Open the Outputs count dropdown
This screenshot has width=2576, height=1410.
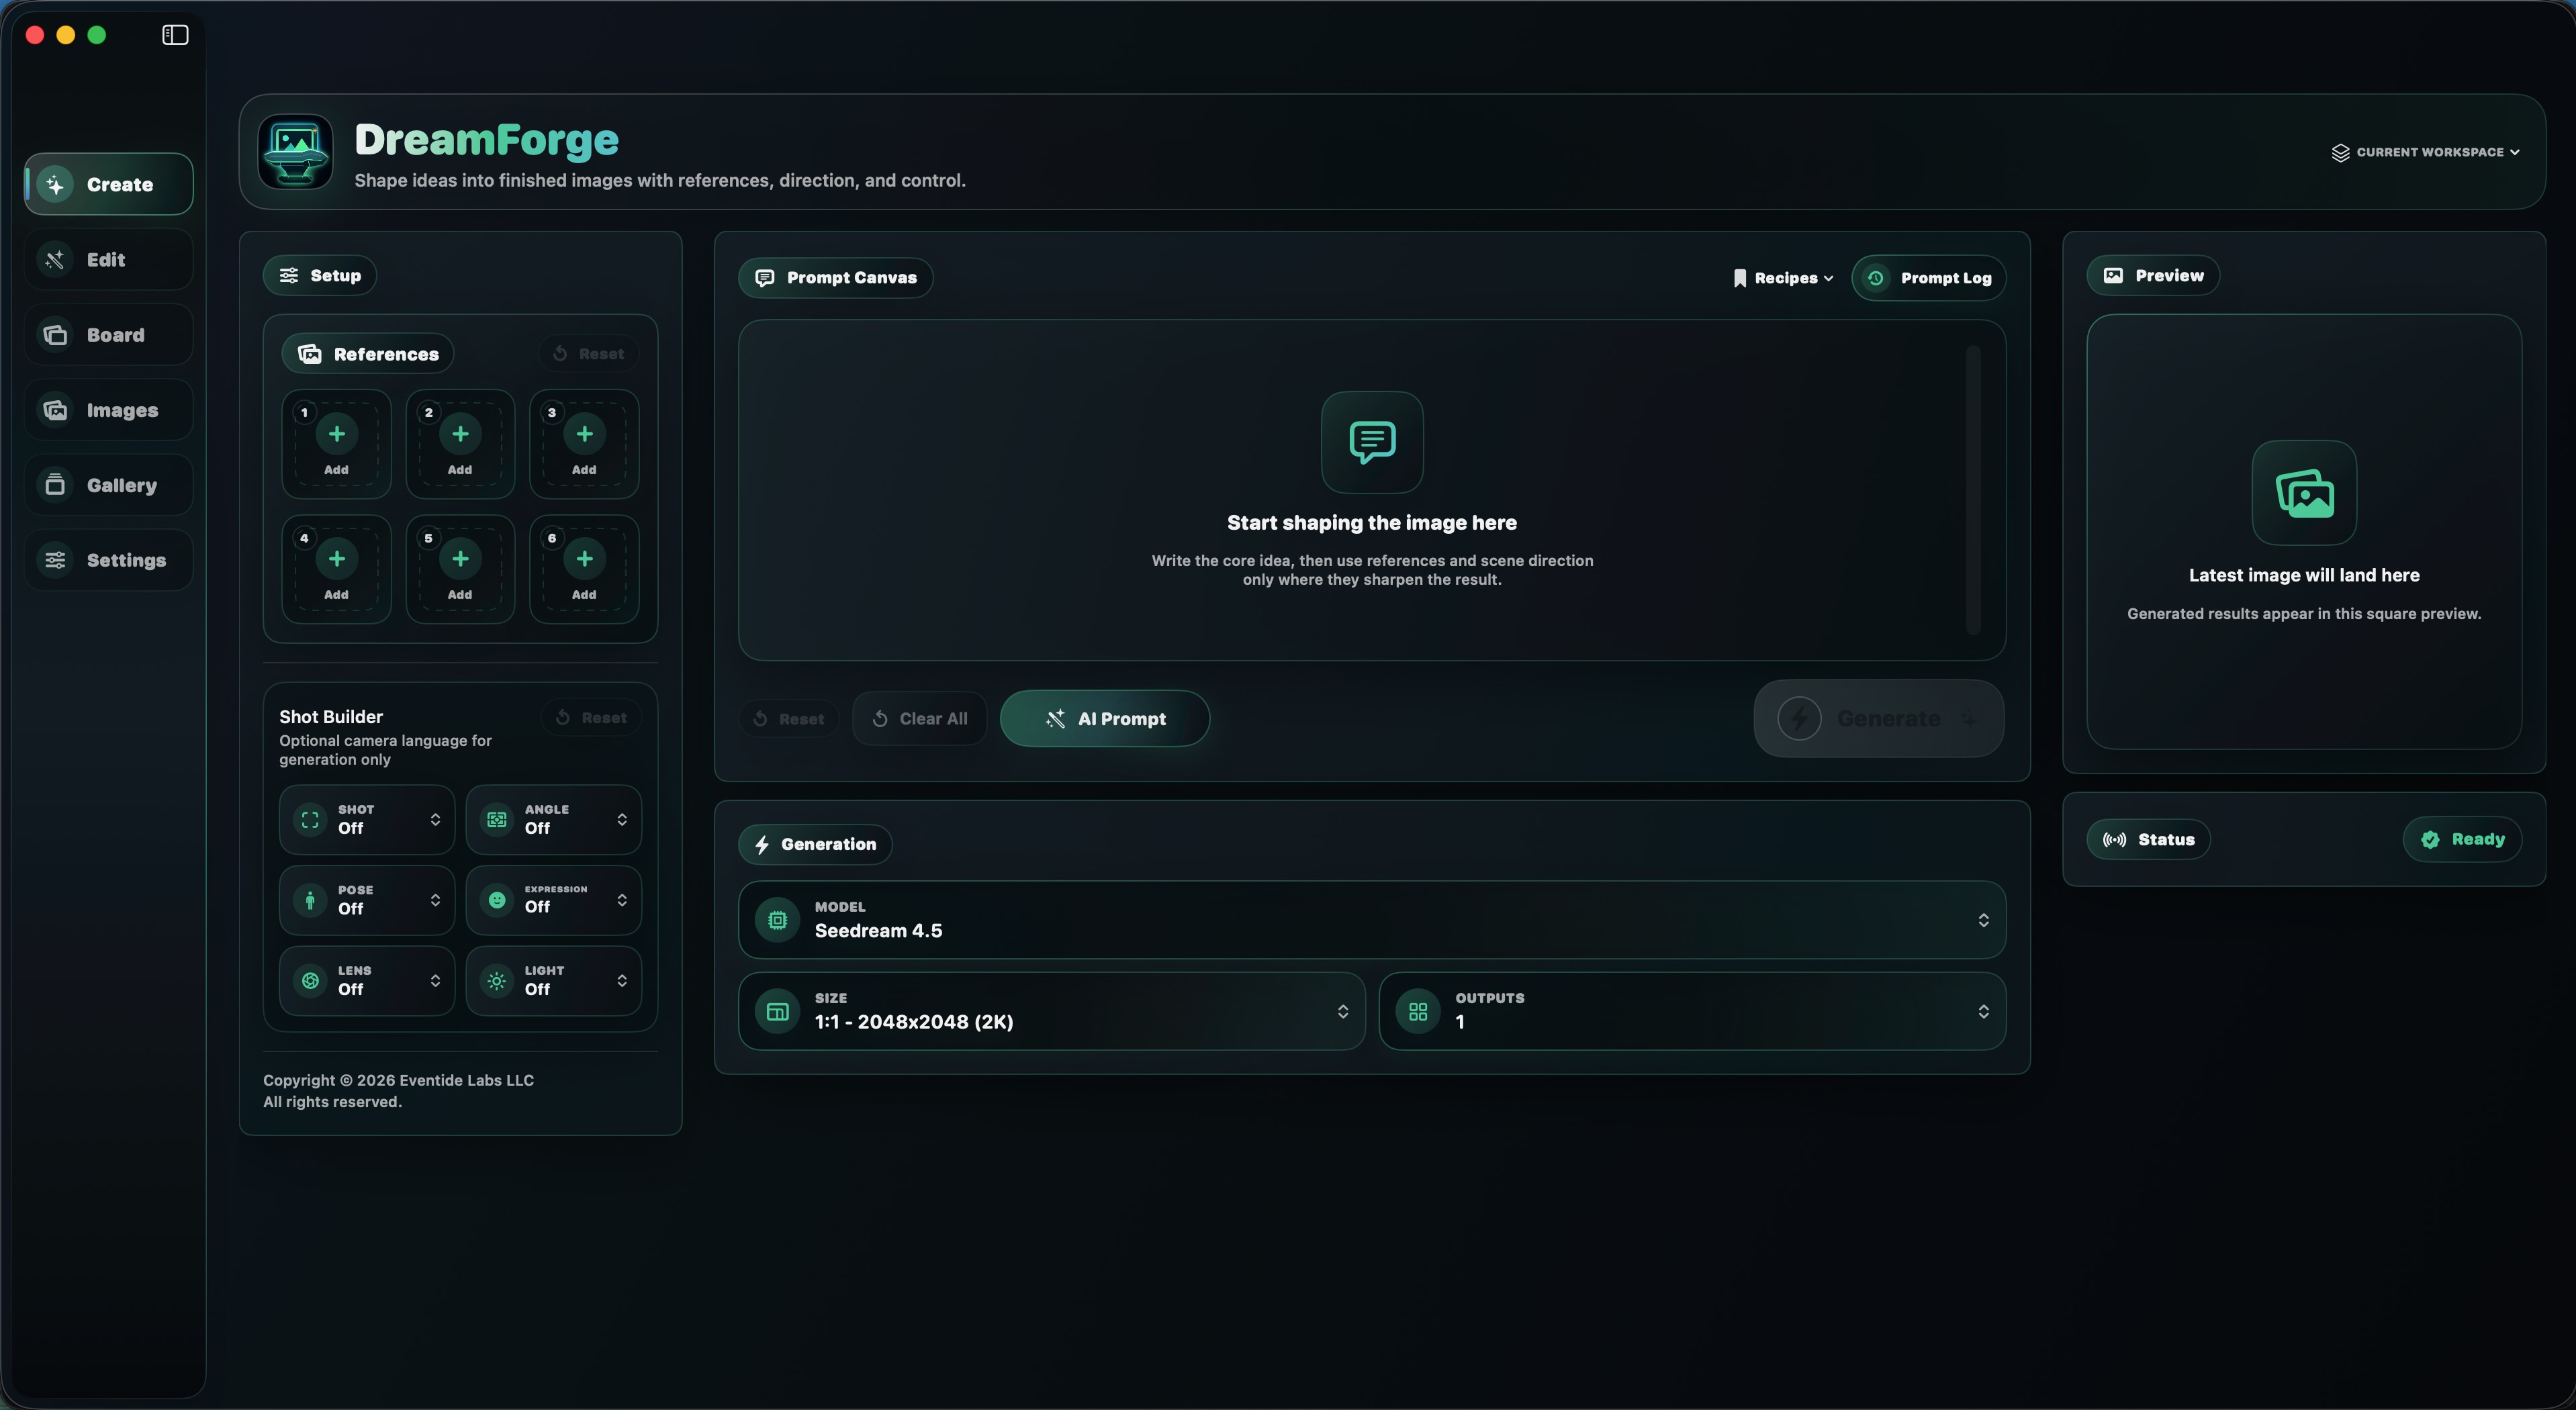pyautogui.click(x=1692, y=1012)
